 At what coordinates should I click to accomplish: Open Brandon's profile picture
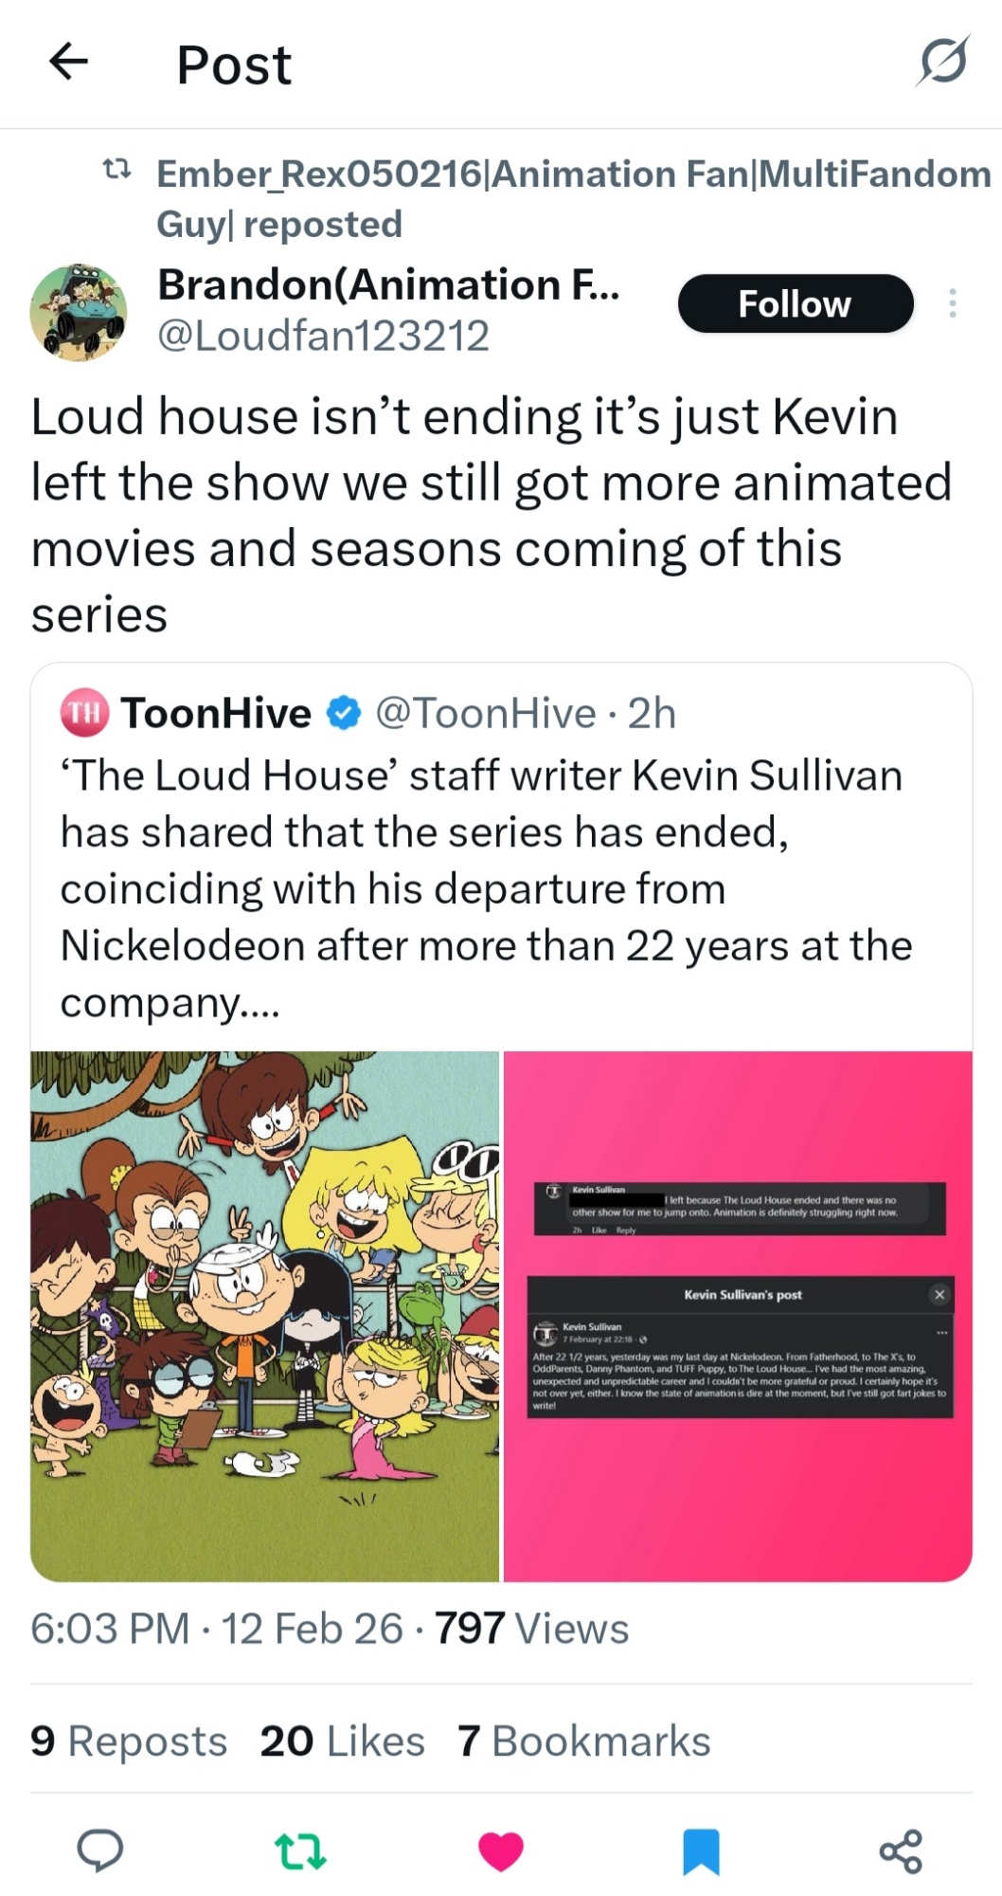[x=79, y=312]
